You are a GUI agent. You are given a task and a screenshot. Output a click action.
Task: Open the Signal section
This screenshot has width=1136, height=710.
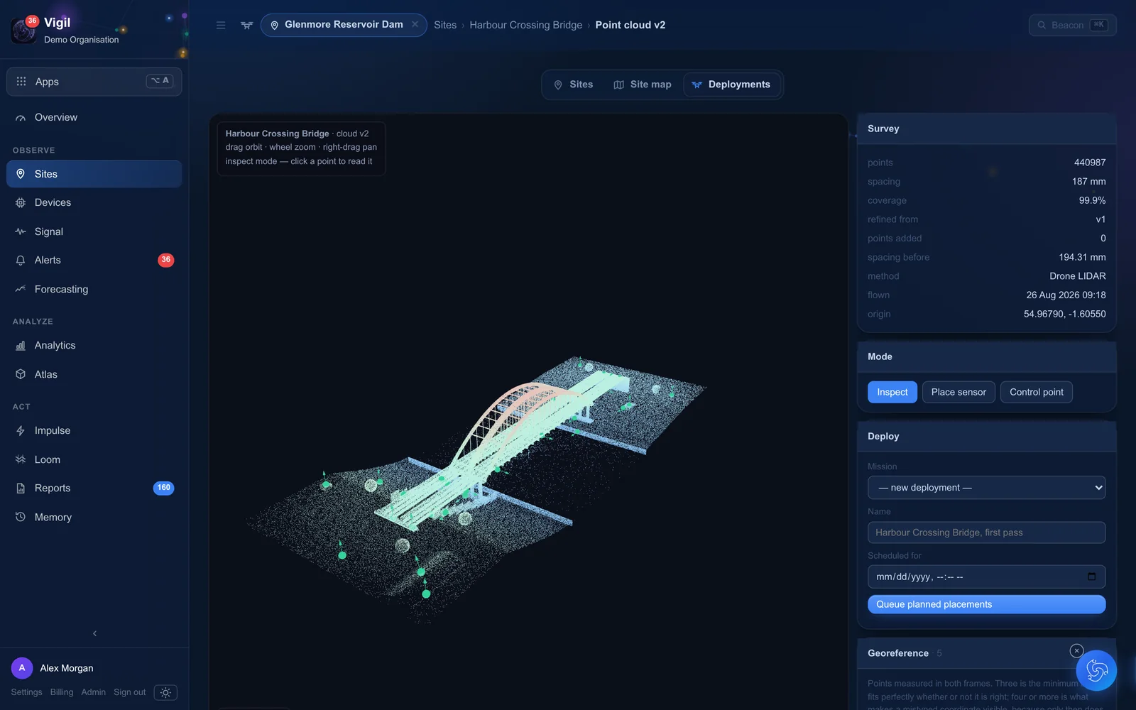94,231
